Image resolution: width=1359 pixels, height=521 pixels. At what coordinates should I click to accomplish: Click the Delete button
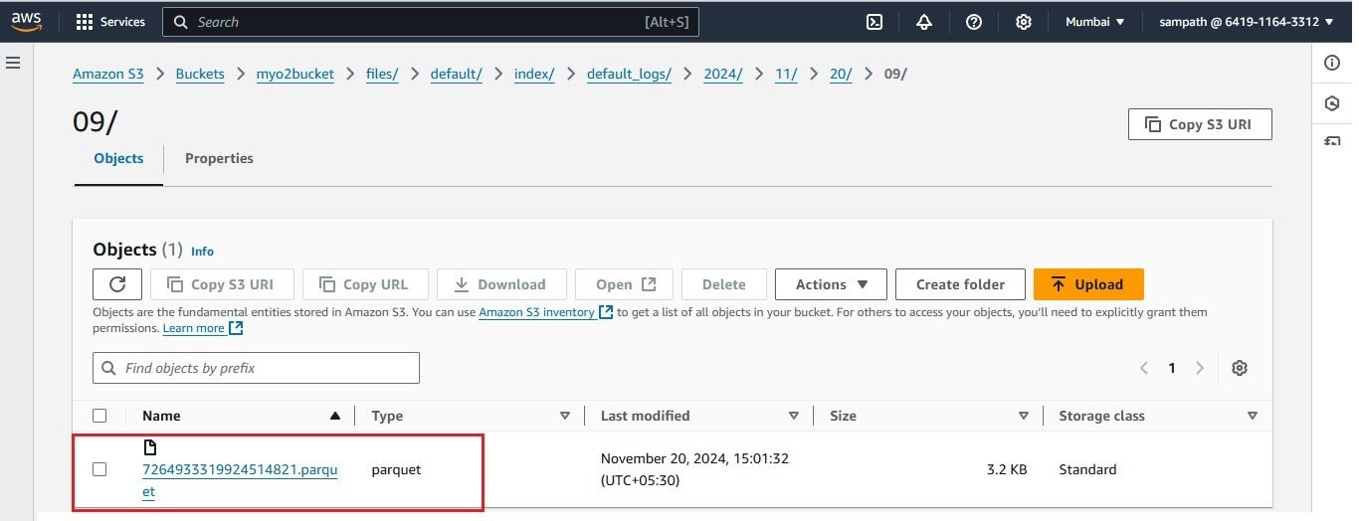click(x=724, y=284)
